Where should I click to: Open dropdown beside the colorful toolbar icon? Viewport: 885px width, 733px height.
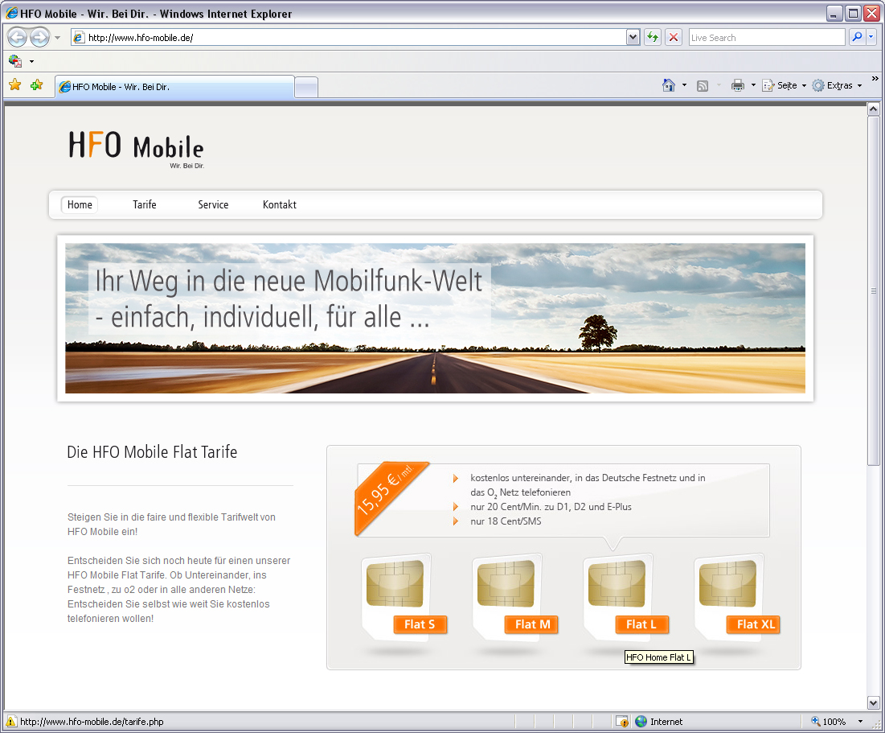point(31,61)
